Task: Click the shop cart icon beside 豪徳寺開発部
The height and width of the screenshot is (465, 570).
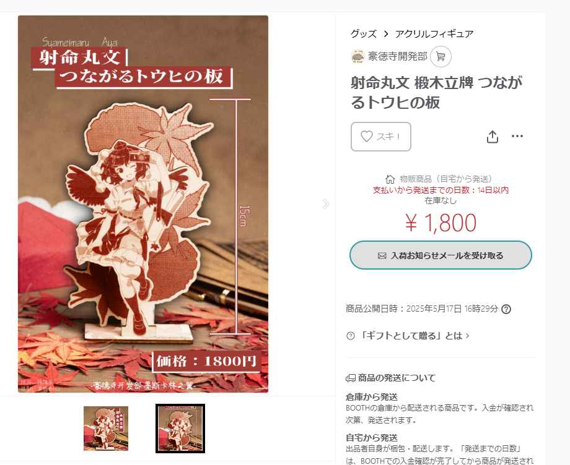Action: coord(441,57)
